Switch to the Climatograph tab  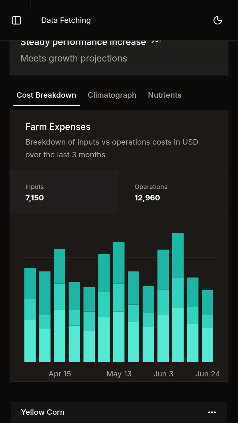(112, 95)
